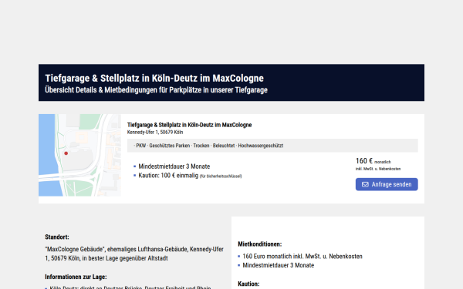
Task: Click the 'Beleuchtet' feature tag
Action: pos(224,146)
